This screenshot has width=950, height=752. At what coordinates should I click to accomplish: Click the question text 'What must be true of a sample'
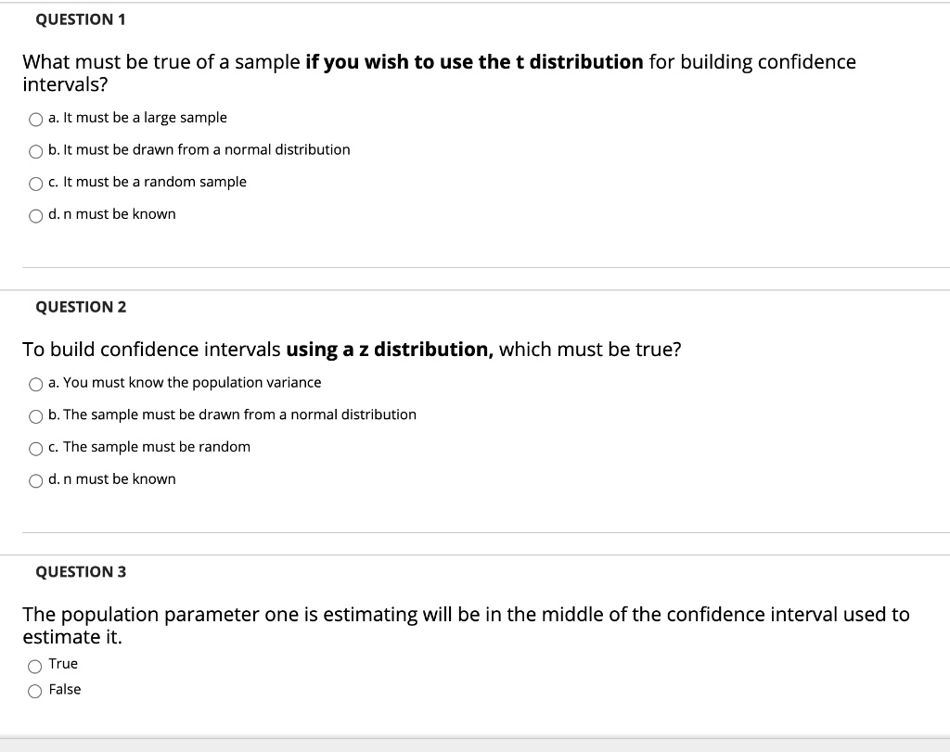pos(160,62)
